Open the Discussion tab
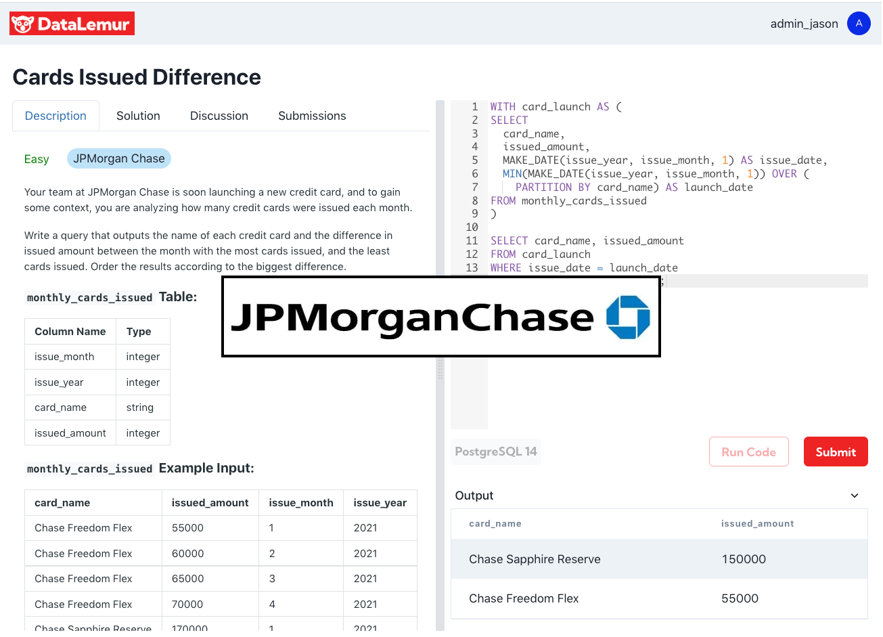 [x=219, y=116]
